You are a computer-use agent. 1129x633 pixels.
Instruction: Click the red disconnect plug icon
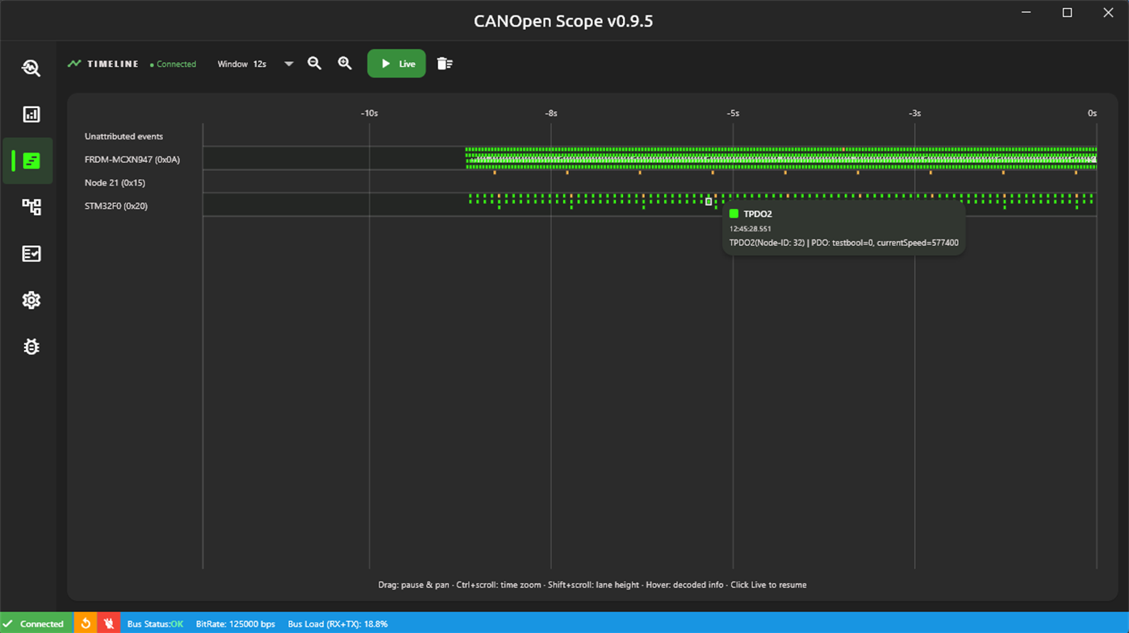coord(109,623)
